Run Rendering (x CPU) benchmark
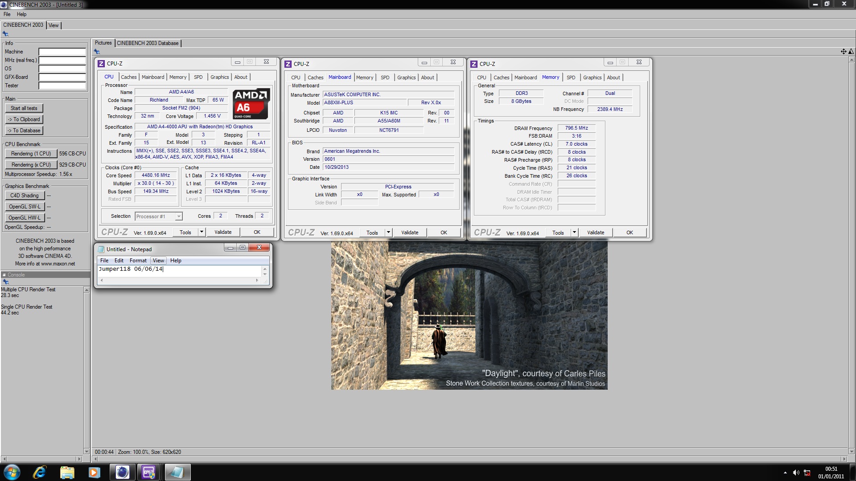The image size is (856, 481). coord(31,165)
